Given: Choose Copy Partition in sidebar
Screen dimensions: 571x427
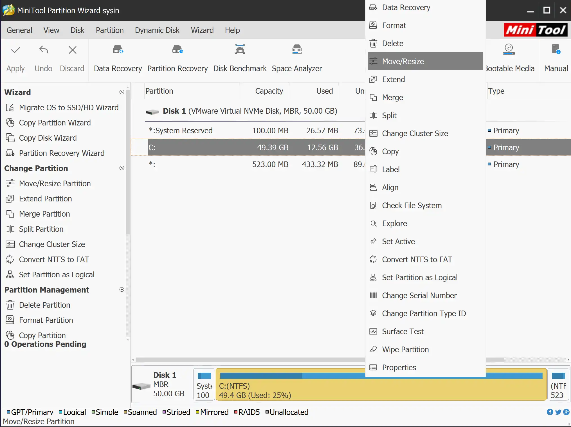Looking at the screenshot, I should click(35, 335).
